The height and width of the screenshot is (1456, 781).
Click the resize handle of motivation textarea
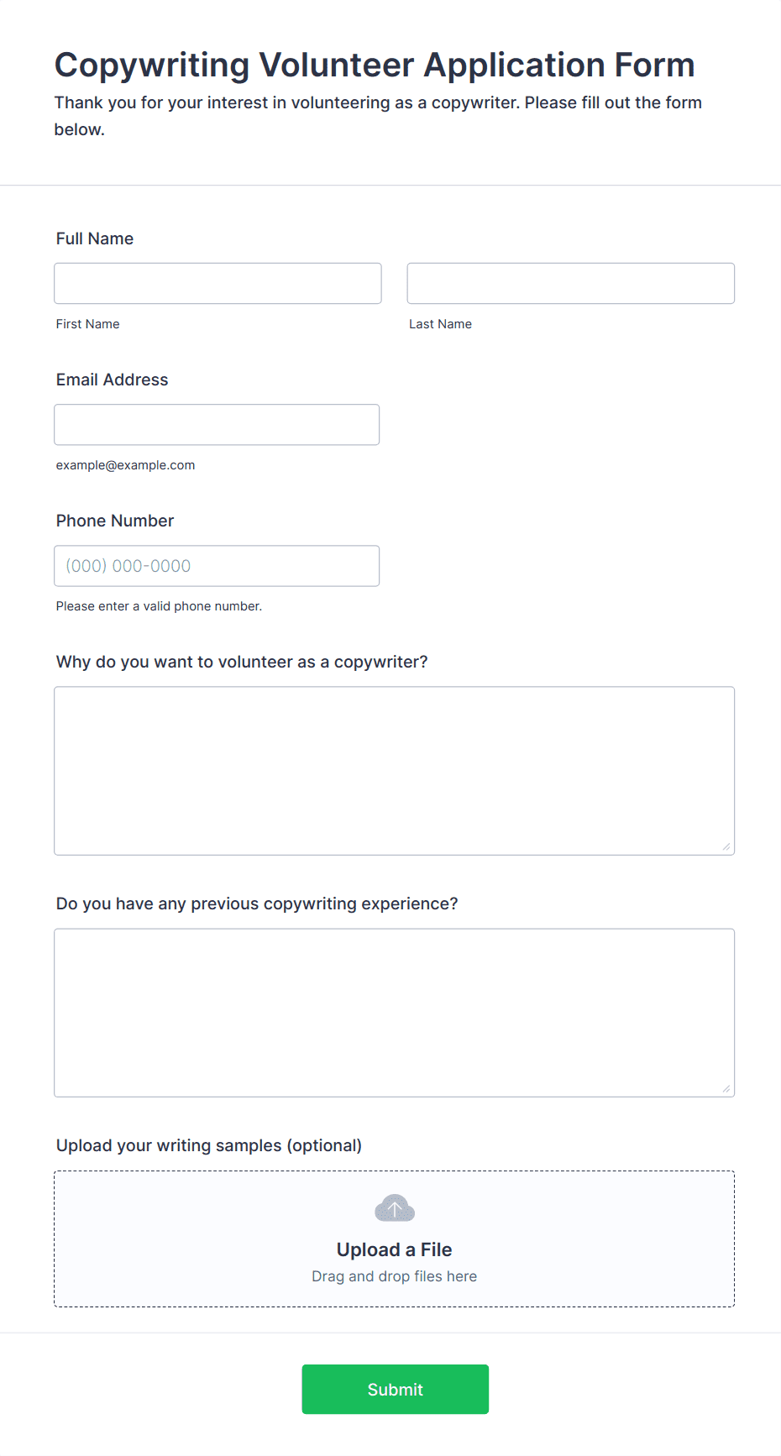point(726,846)
